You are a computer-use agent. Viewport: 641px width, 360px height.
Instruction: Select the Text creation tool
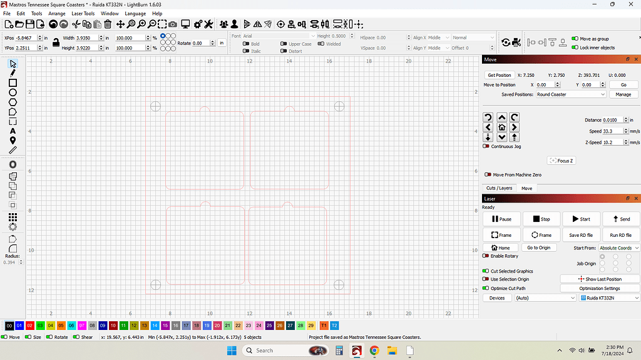pyautogui.click(x=12, y=131)
